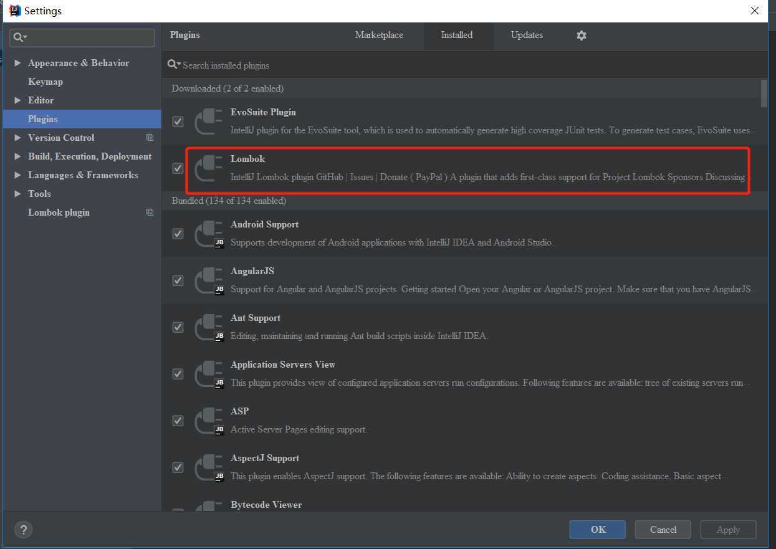Click the plugin list scrollbar thumb

[x=764, y=93]
